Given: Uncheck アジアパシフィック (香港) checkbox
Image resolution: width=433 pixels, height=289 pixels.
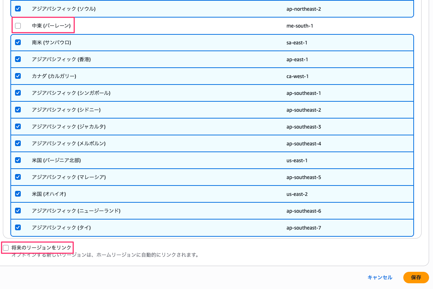Looking at the screenshot, I should (18, 59).
